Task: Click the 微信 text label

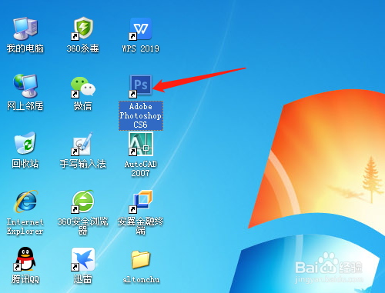Action: point(82,106)
